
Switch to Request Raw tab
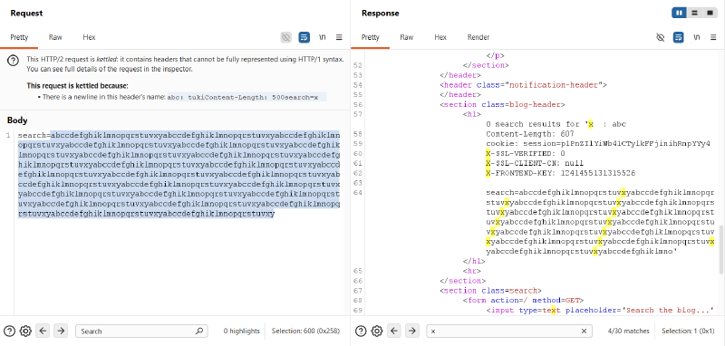pyautogui.click(x=55, y=37)
